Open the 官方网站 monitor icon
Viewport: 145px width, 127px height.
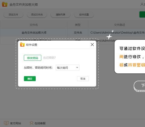pos(6,123)
